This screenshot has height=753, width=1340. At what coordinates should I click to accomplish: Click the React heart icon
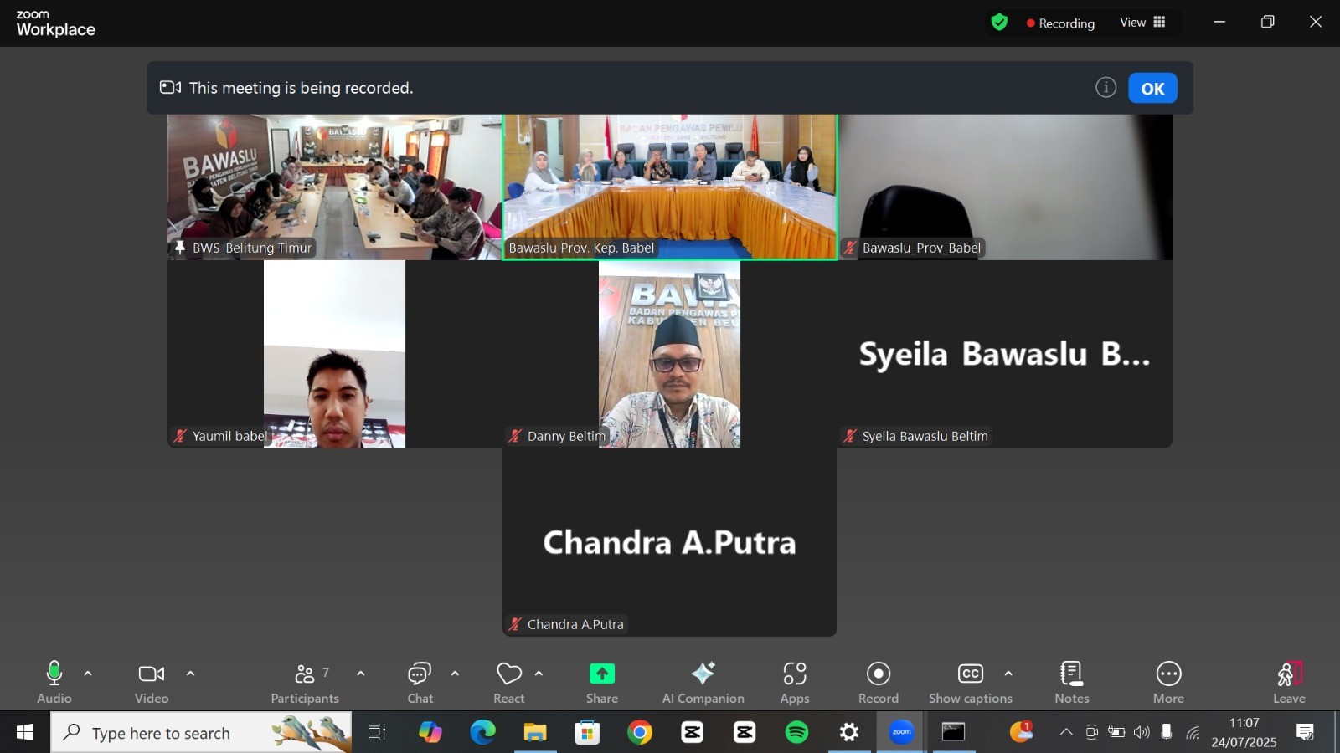click(508, 674)
